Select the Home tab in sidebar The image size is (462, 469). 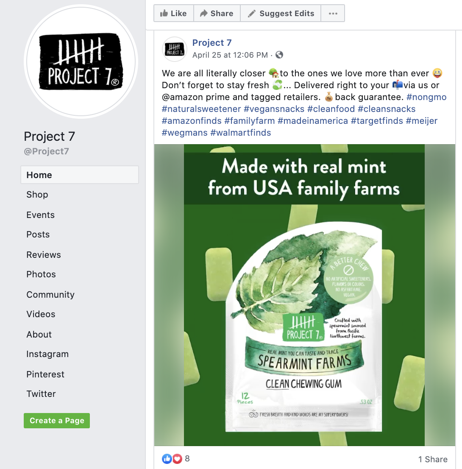point(80,175)
